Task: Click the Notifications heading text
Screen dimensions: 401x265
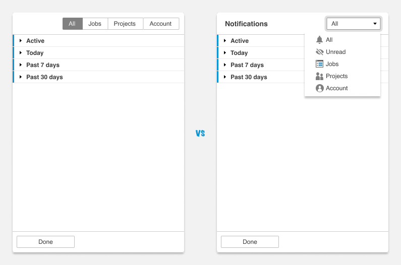Action: tap(246, 24)
